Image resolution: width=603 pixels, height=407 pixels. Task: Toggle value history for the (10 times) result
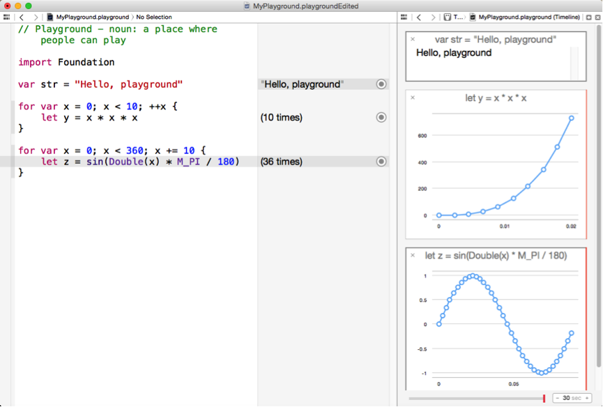pos(381,117)
